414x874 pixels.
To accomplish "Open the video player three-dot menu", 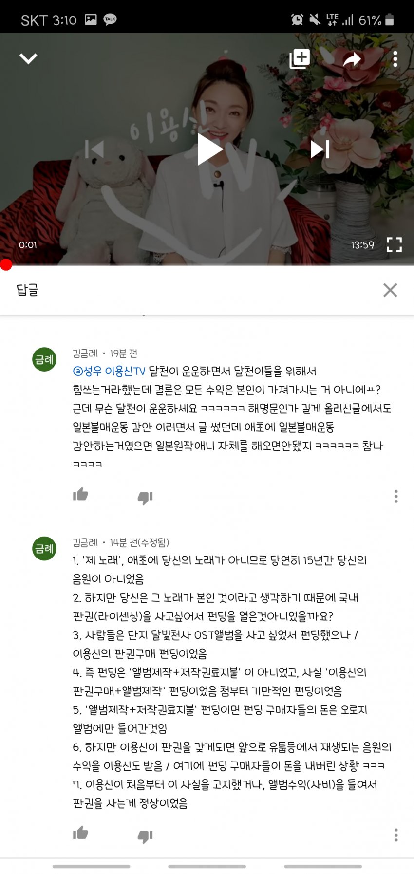I will [x=395, y=59].
